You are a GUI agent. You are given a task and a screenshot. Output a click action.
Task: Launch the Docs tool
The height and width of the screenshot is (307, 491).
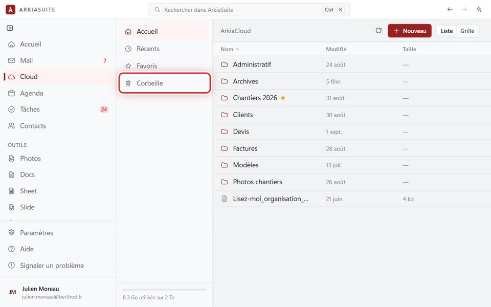58,174
